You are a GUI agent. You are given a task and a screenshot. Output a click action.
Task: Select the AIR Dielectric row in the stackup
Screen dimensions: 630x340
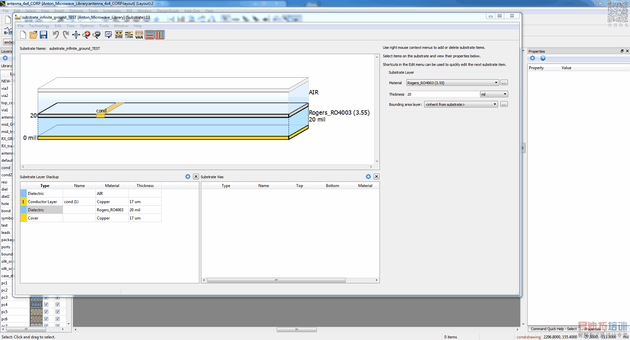(91, 194)
